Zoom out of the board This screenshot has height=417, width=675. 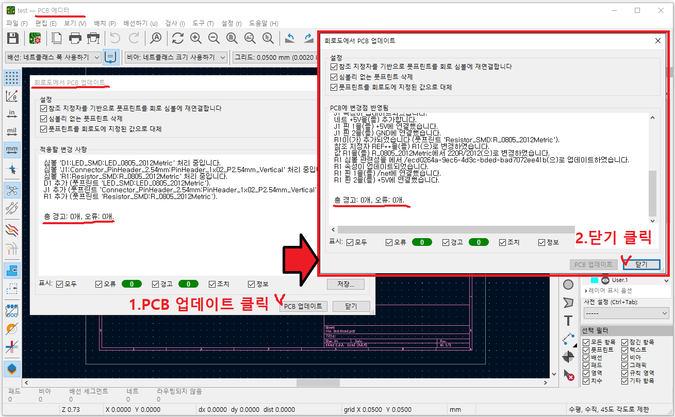point(214,38)
